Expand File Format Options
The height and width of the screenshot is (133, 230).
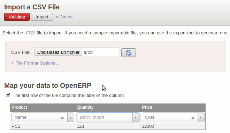(x=35, y=63)
